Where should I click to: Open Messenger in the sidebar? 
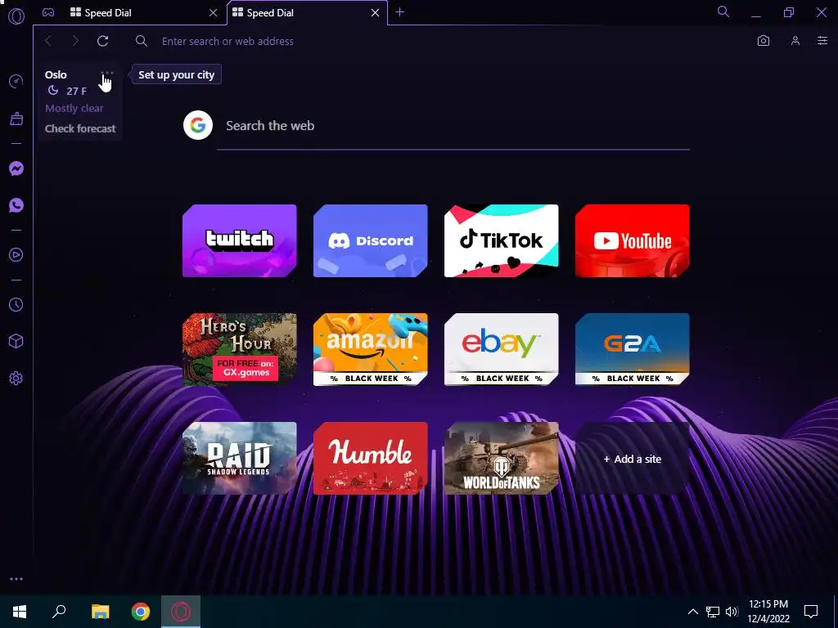point(16,168)
